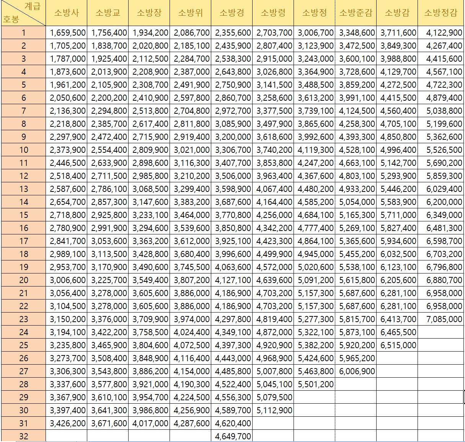Image resolution: width=465 pixels, height=442 pixels.
Task: Click the cell with value 5,112,900
Action: [273, 410]
